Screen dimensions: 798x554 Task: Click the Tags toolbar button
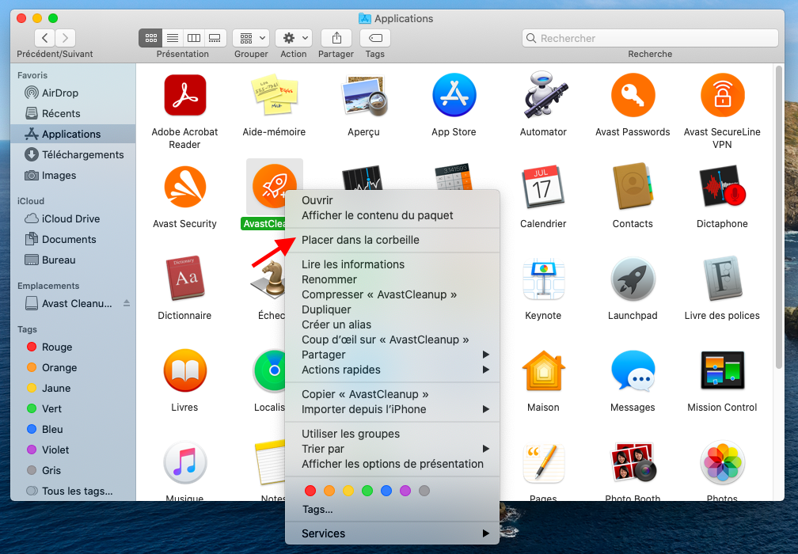(x=375, y=38)
